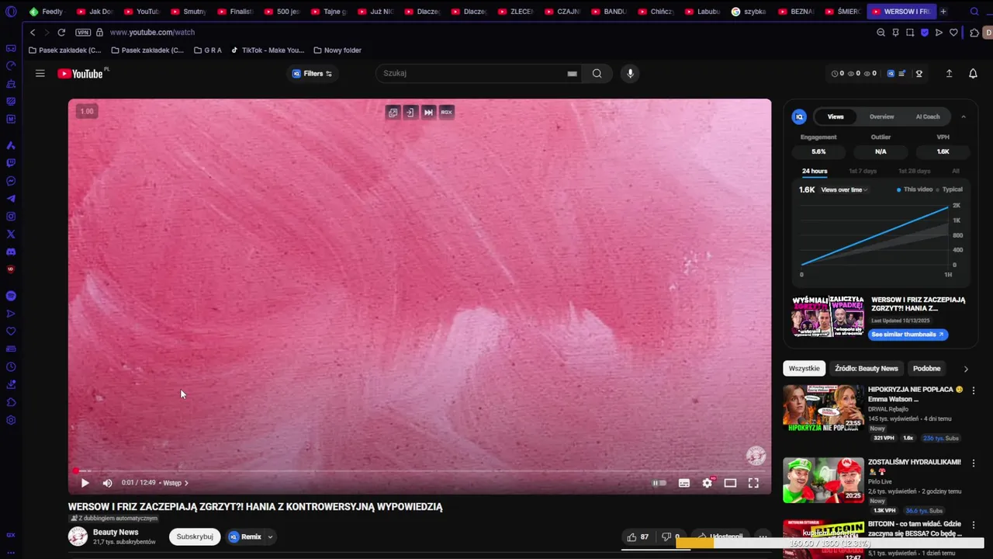The height and width of the screenshot is (559, 993).
Task: Open the trophy icon in vidIQ header bar
Action: tap(919, 74)
